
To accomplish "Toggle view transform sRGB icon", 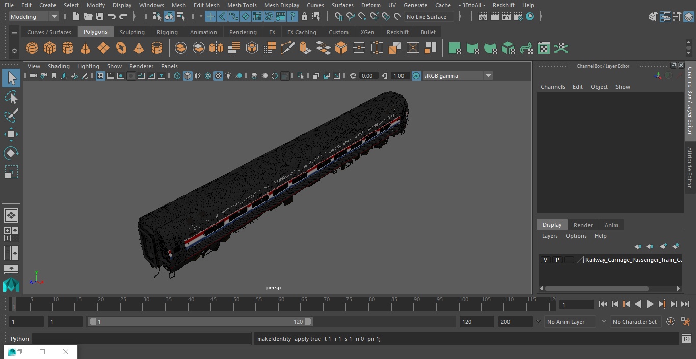I will (416, 76).
